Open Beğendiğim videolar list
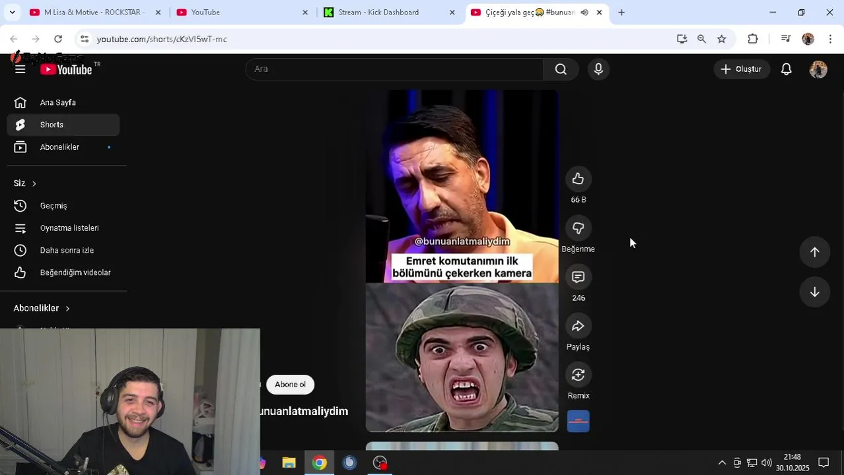This screenshot has width=844, height=475. click(63, 272)
